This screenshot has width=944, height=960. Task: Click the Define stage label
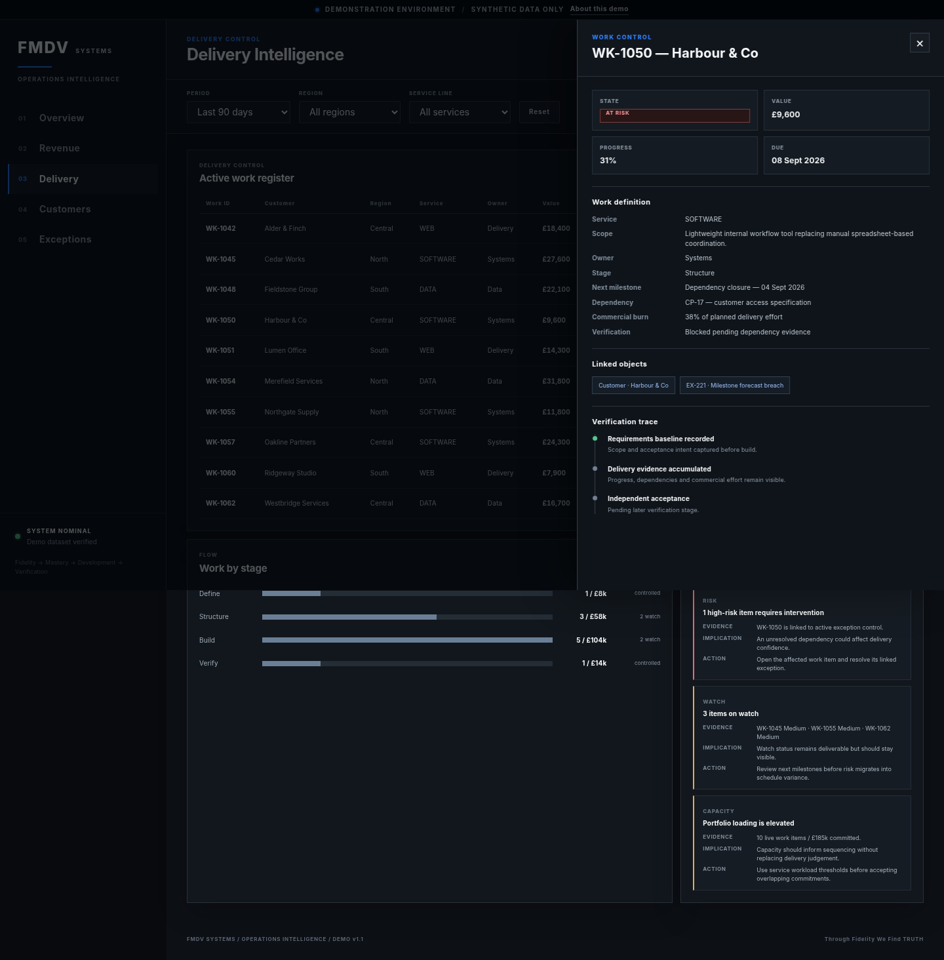[210, 593]
